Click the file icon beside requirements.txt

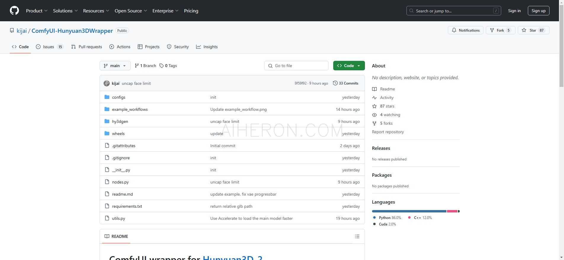click(x=107, y=206)
